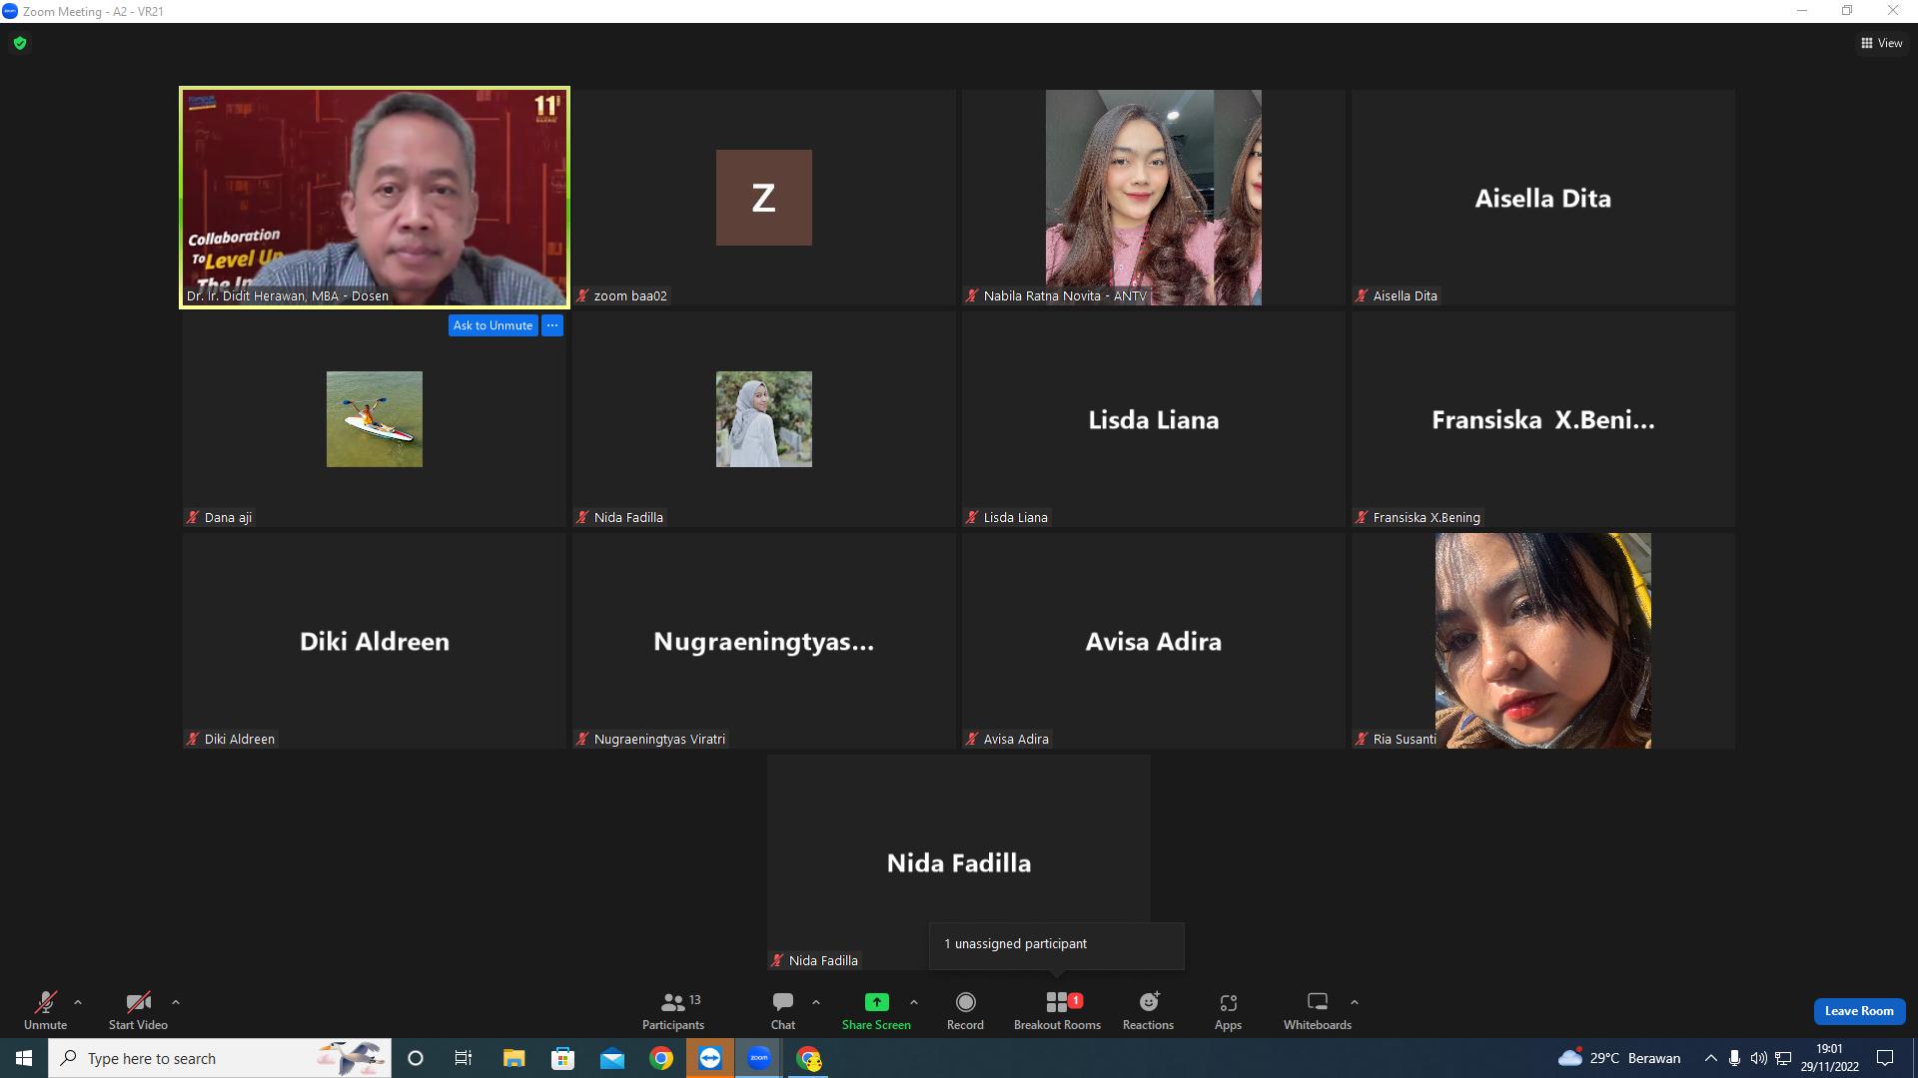Open Zoom Apps

(x=1228, y=1010)
